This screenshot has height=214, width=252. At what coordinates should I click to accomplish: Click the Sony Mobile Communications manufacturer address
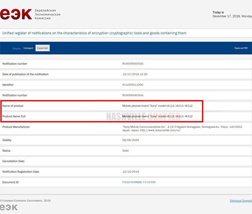182,129
